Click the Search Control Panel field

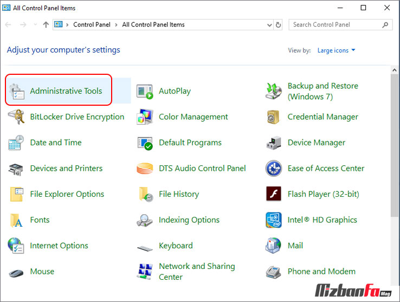[x=340, y=25]
